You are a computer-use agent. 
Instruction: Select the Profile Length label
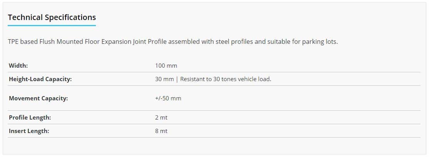pos(30,118)
